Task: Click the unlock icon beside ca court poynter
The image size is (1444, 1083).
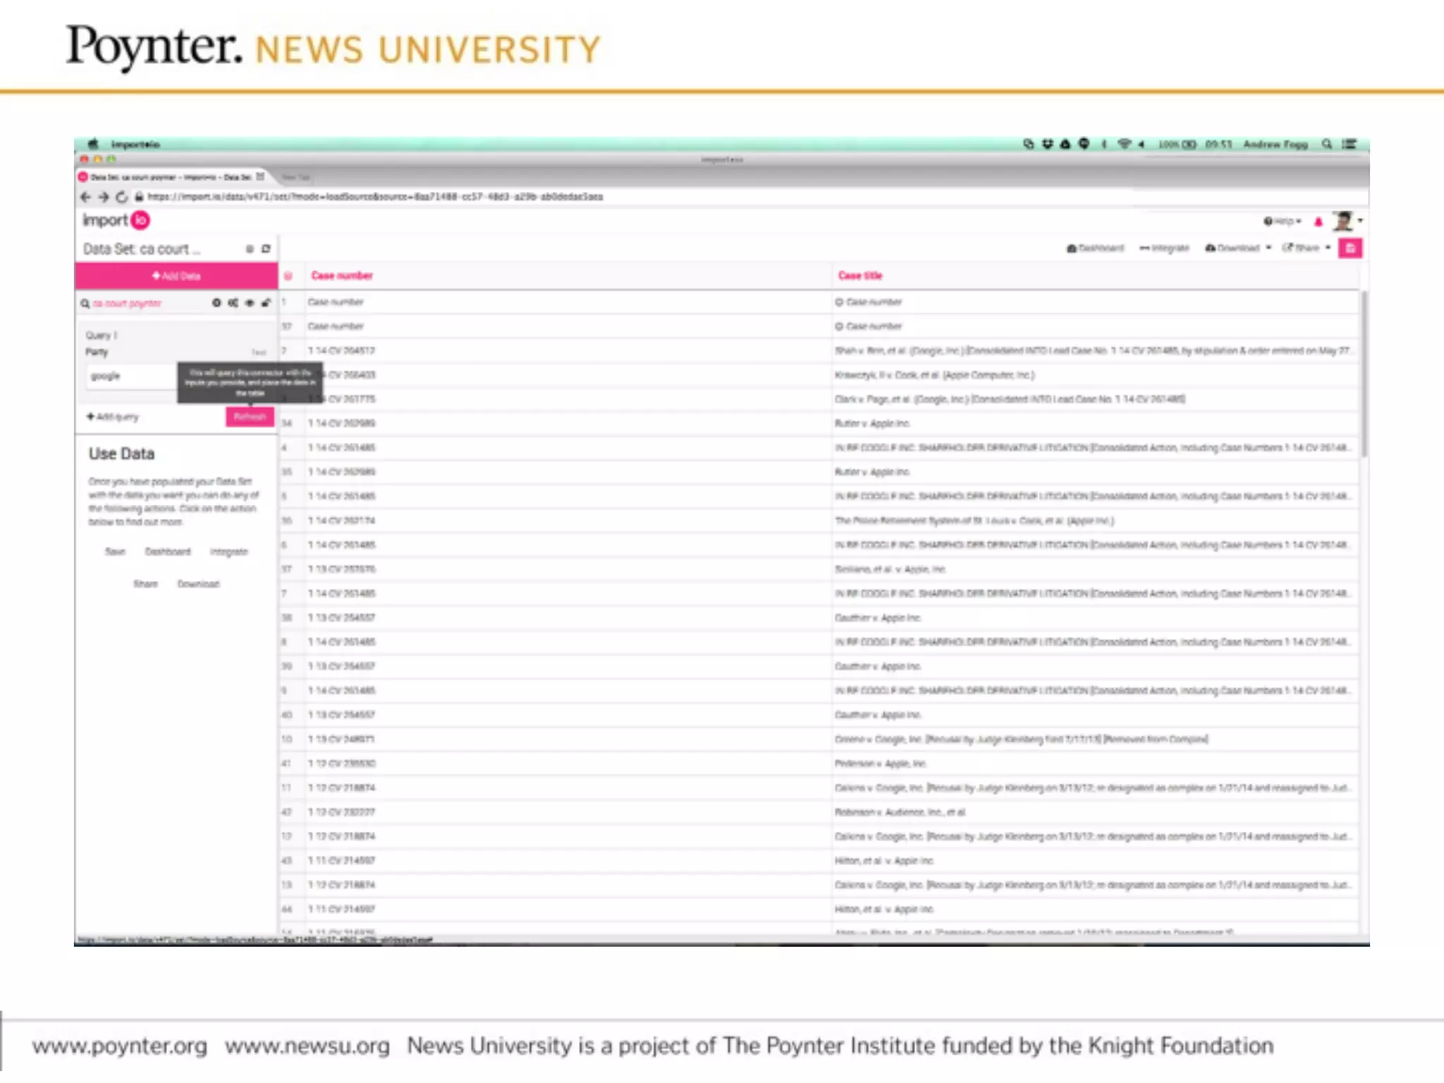Action: click(266, 303)
